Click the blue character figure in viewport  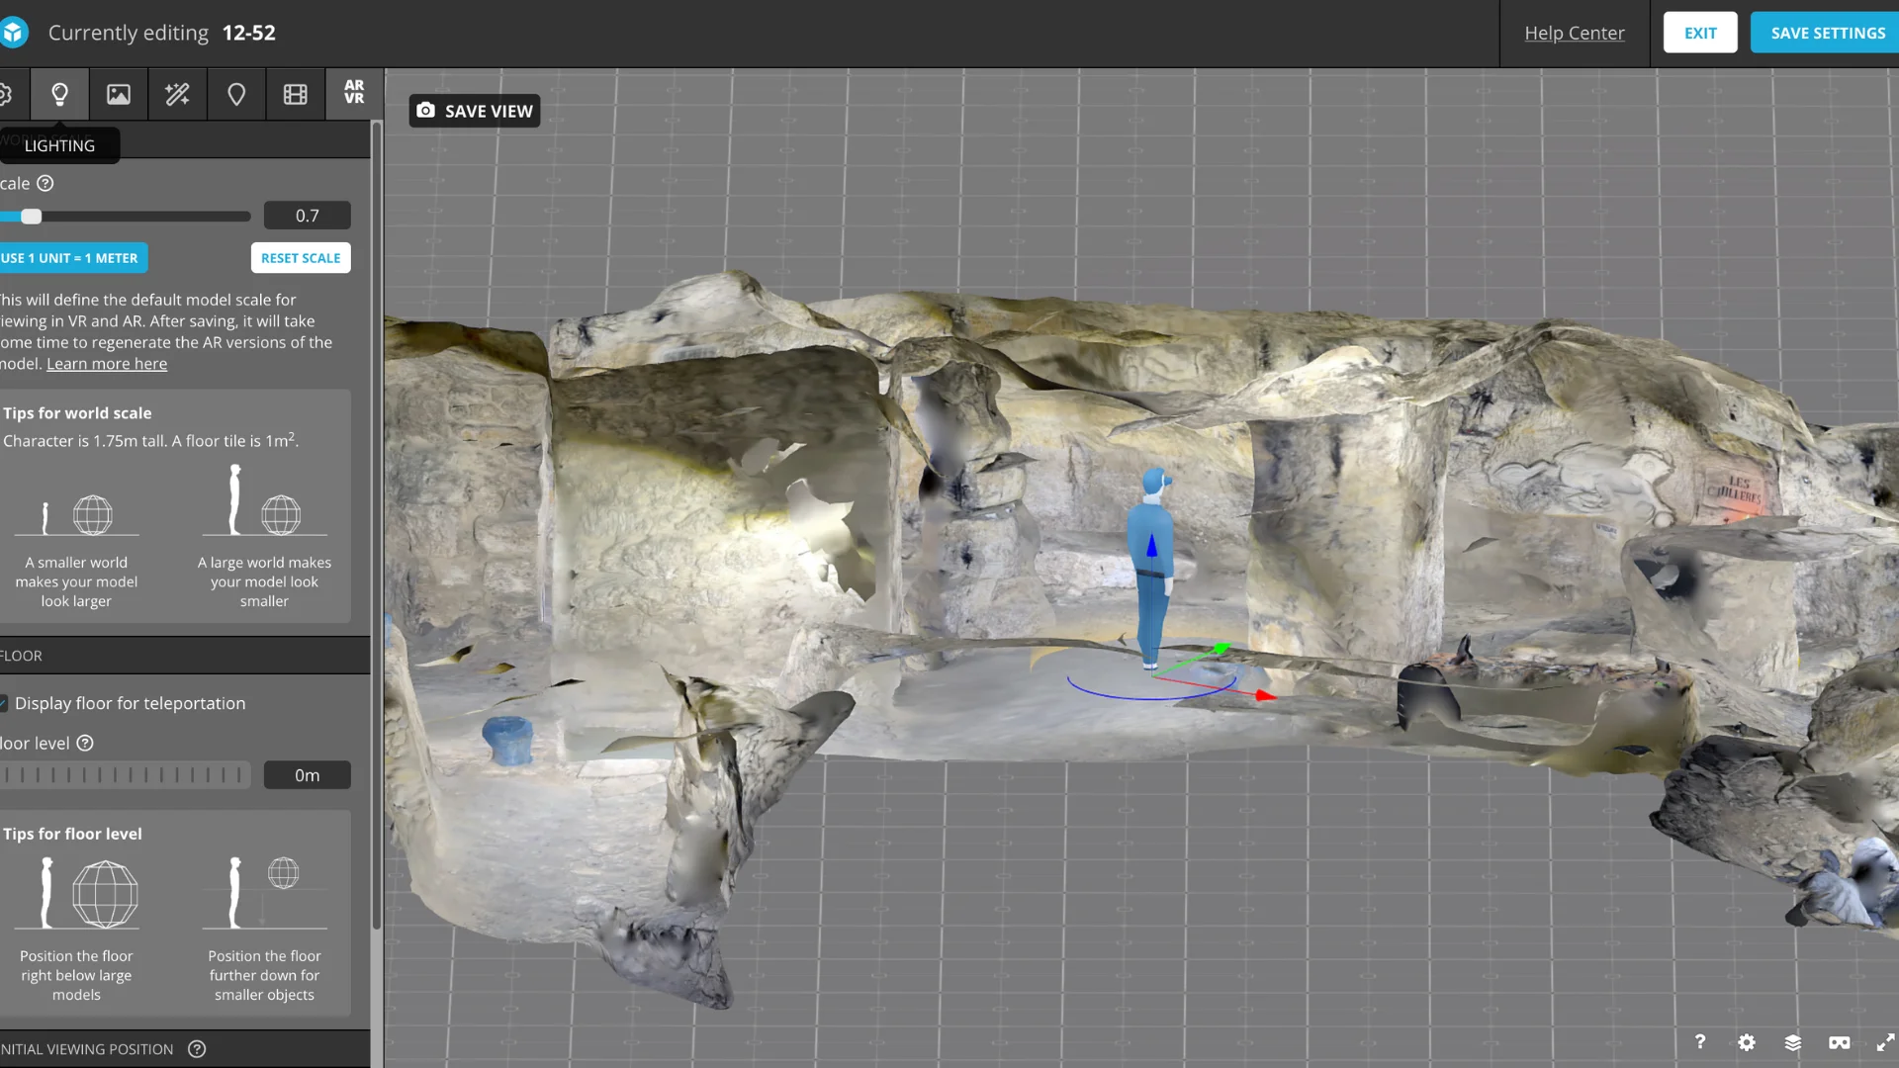click(x=1151, y=569)
